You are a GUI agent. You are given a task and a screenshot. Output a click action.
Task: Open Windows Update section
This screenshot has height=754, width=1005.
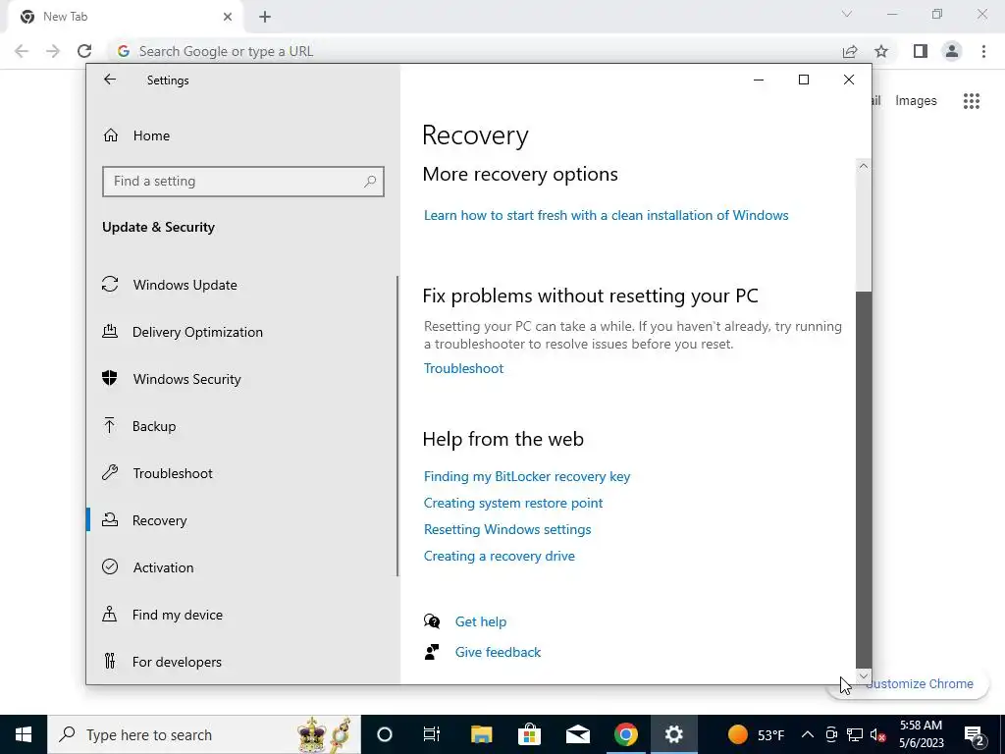185,285
